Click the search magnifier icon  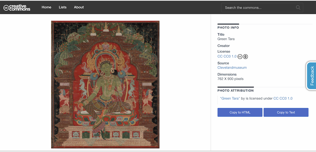(x=298, y=8)
